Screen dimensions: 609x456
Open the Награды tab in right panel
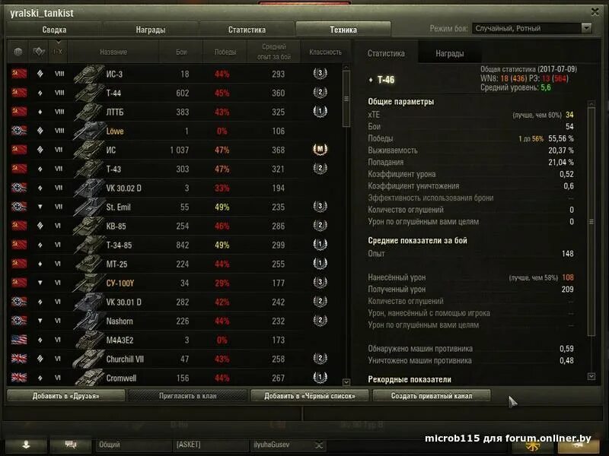click(449, 53)
